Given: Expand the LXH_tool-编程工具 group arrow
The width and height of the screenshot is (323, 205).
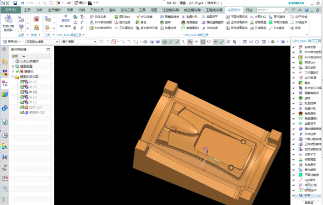Looking at the screenshot, I should click(x=83, y=35).
